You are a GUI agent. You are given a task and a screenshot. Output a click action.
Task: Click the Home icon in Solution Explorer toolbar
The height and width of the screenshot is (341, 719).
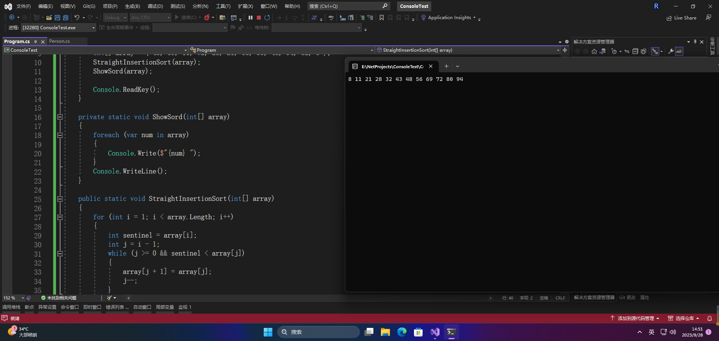click(x=594, y=51)
